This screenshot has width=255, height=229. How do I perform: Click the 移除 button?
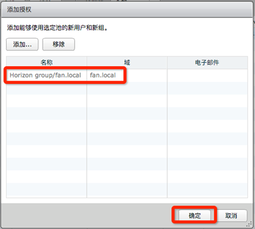coord(58,44)
